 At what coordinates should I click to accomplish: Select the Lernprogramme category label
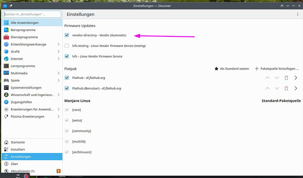click(x=23, y=66)
